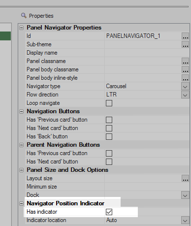Select the Has indicator property label
The width and height of the screenshot is (191, 226).
[x=42, y=212]
